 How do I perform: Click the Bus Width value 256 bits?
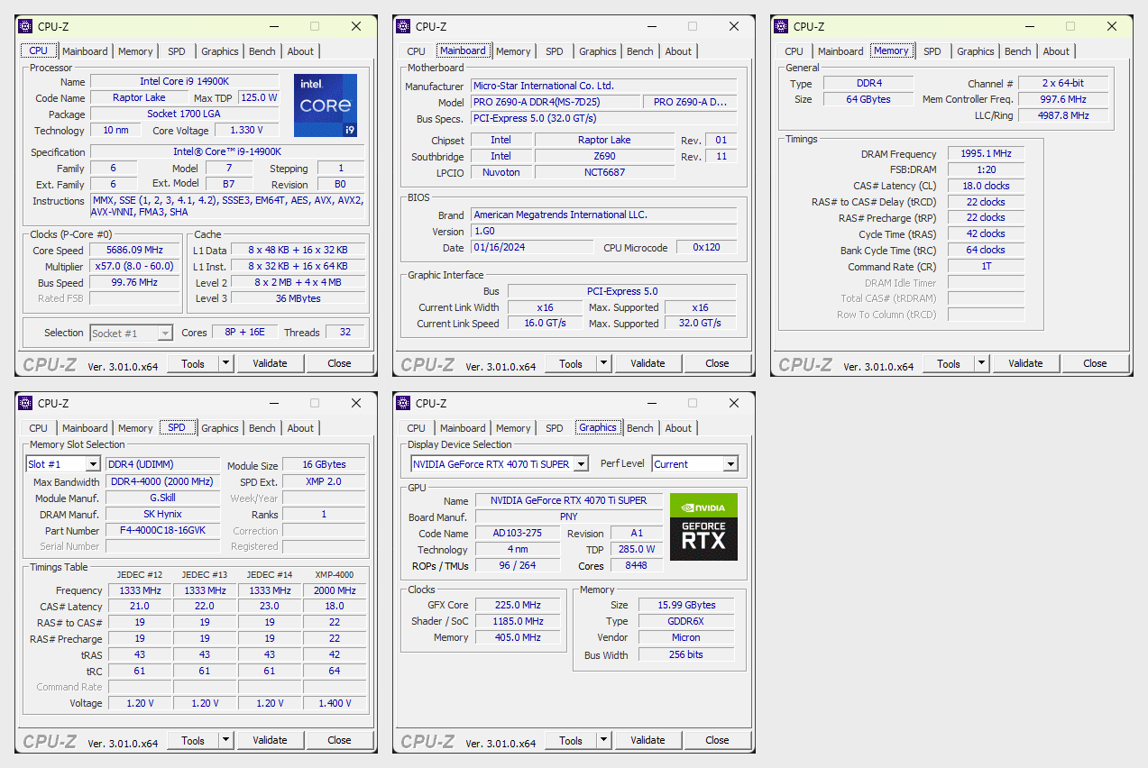(x=685, y=654)
